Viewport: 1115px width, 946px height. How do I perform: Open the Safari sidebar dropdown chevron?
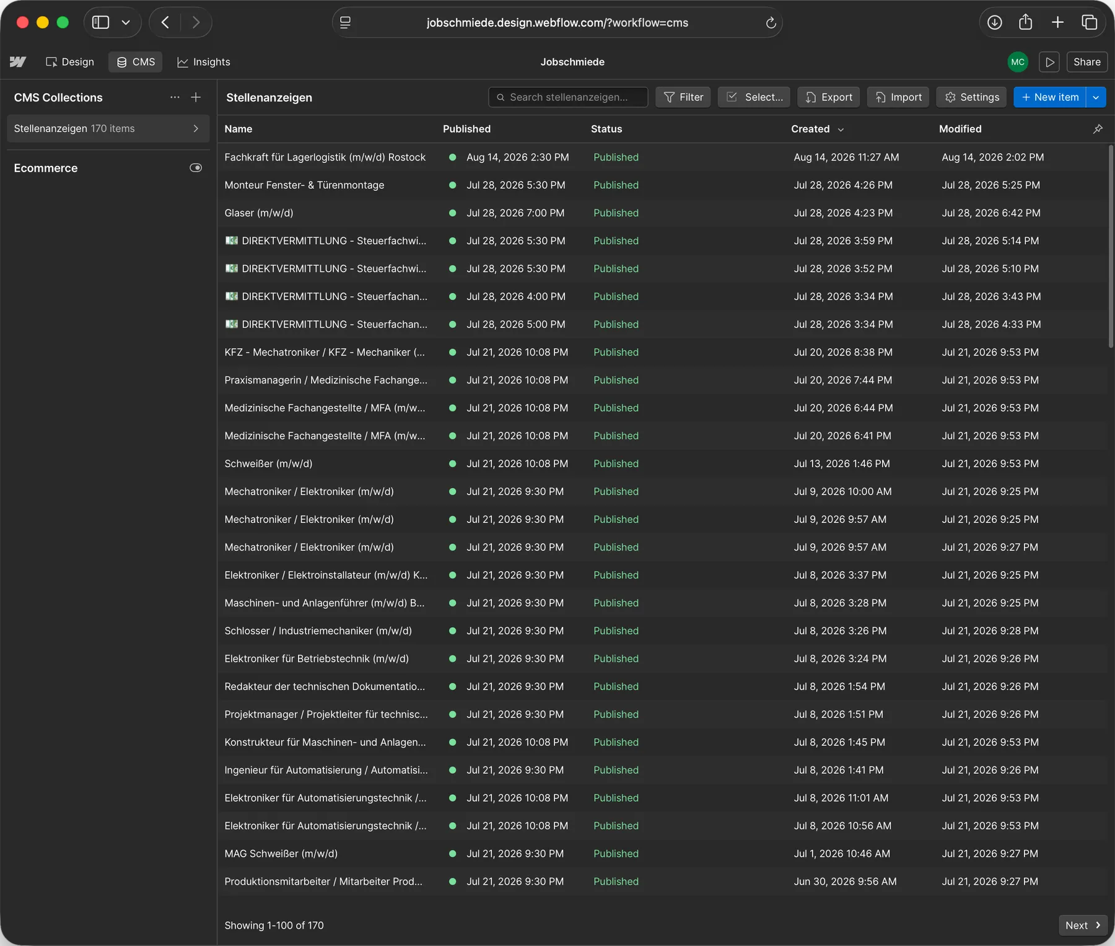[126, 22]
